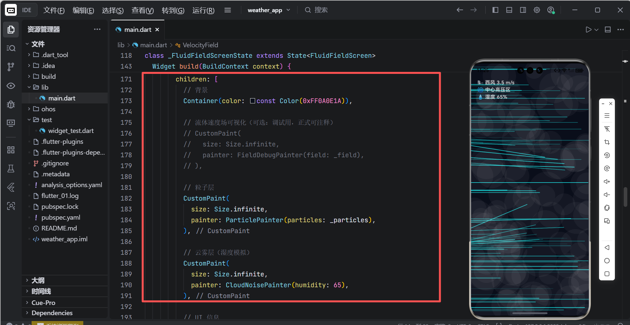Toggle the secondary sidebar layout icon

(523, 10)
